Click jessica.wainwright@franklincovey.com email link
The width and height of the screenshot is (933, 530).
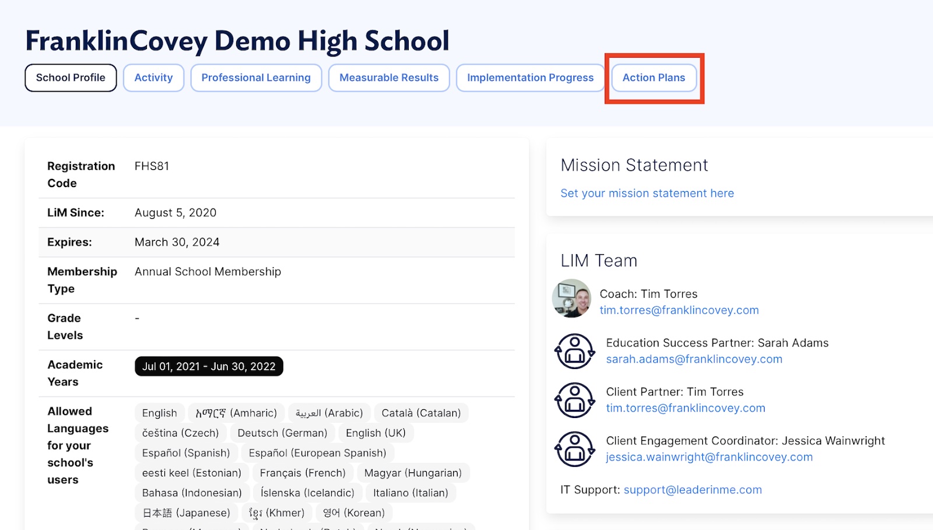[709, 457]
